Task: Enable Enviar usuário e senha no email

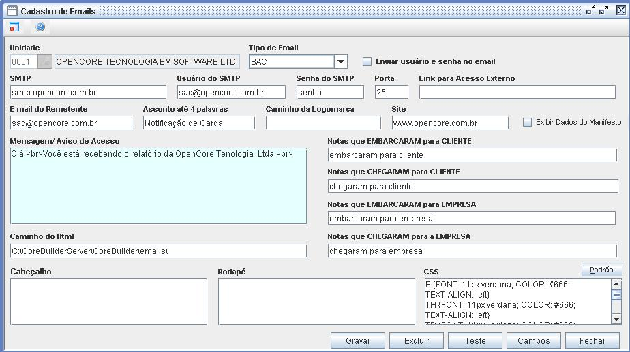Action: [367, 61]
